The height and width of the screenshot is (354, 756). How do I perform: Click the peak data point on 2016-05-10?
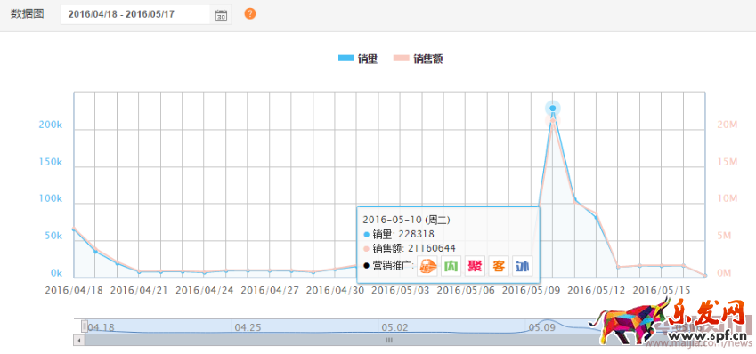click(x=553, y=109)
